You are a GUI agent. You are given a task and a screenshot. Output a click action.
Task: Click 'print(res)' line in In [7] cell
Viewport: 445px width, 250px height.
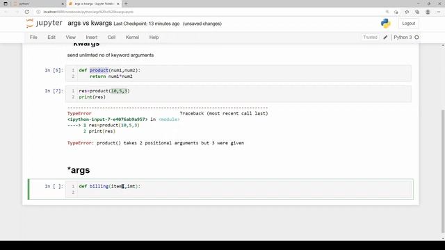(92, 97)
